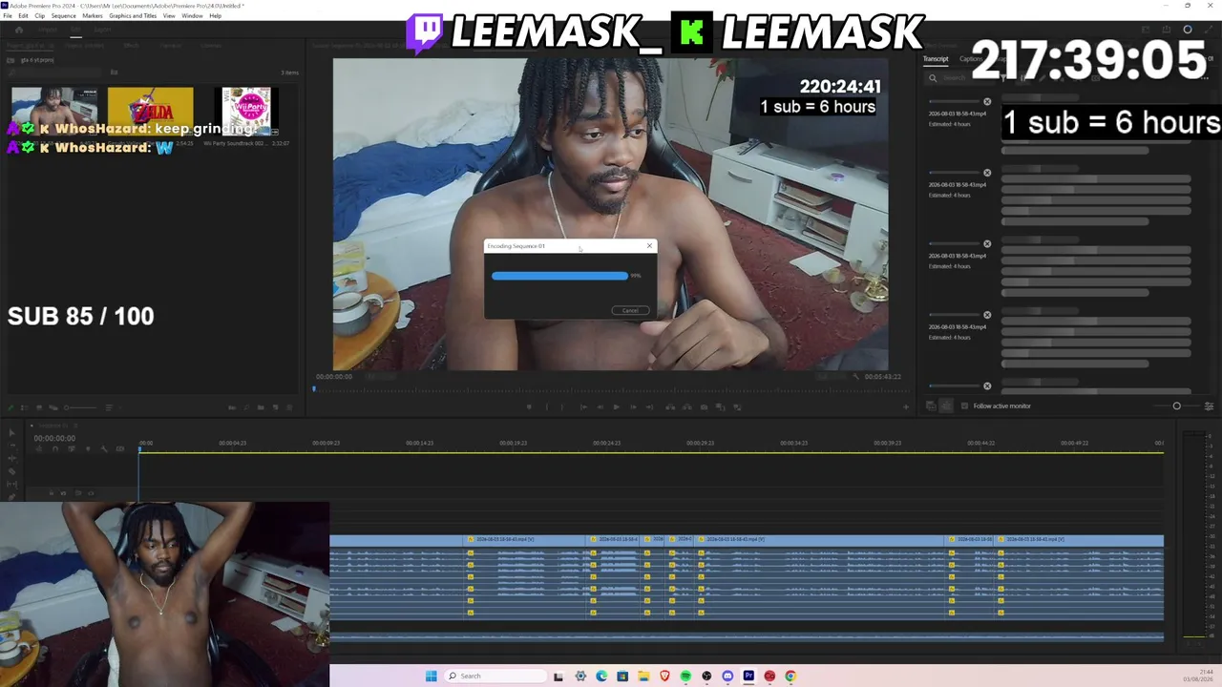Click the timeline playhead timecode 00:00:00:00
1222x687 pixels.
click(x=54, y=439)
